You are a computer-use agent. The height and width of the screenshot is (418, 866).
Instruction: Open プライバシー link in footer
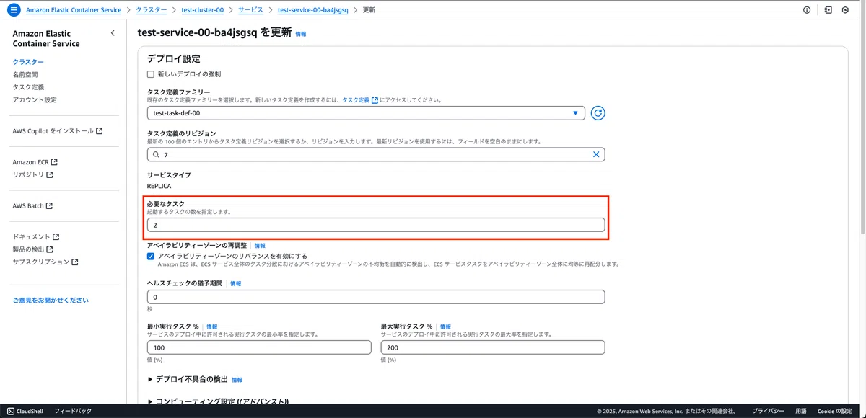[x=769, y=411]
